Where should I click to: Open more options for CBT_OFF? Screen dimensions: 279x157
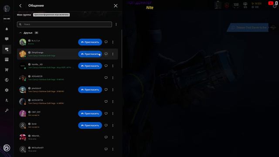(x=113, y=113)
